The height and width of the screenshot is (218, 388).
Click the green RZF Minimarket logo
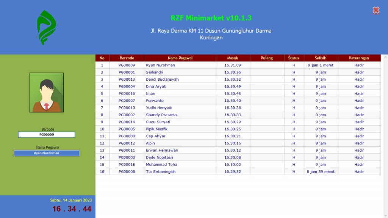47,27
